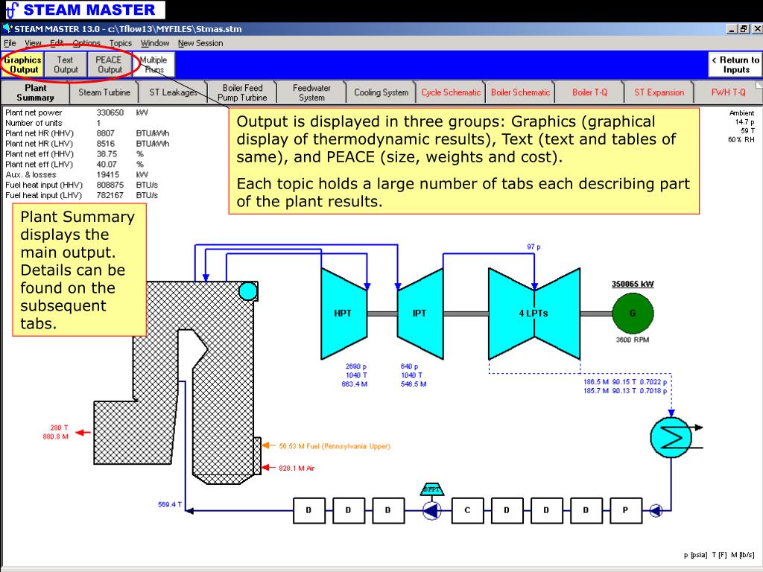The image size is (763, 572).
Task: Click the C feedwater heater box
Action: coord(467,510)
